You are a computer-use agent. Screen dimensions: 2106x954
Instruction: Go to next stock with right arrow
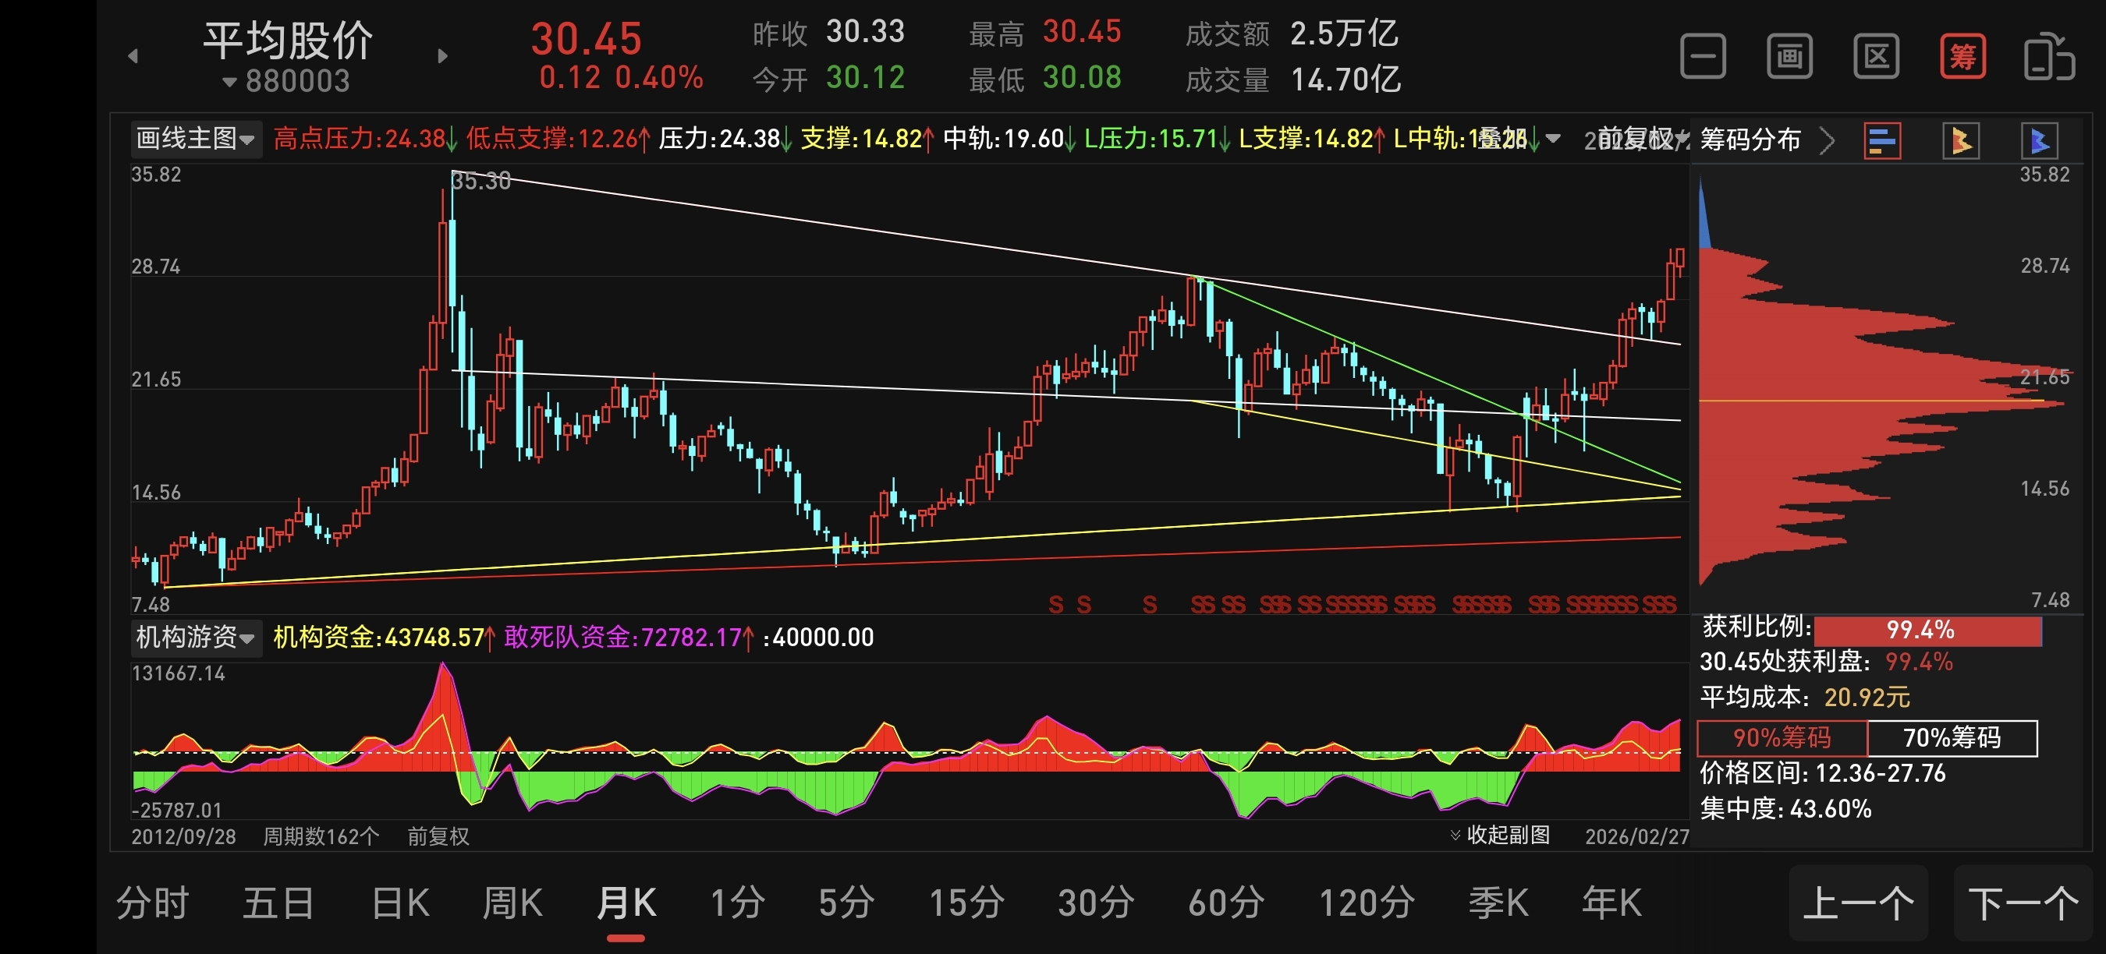tap(442, 56)
